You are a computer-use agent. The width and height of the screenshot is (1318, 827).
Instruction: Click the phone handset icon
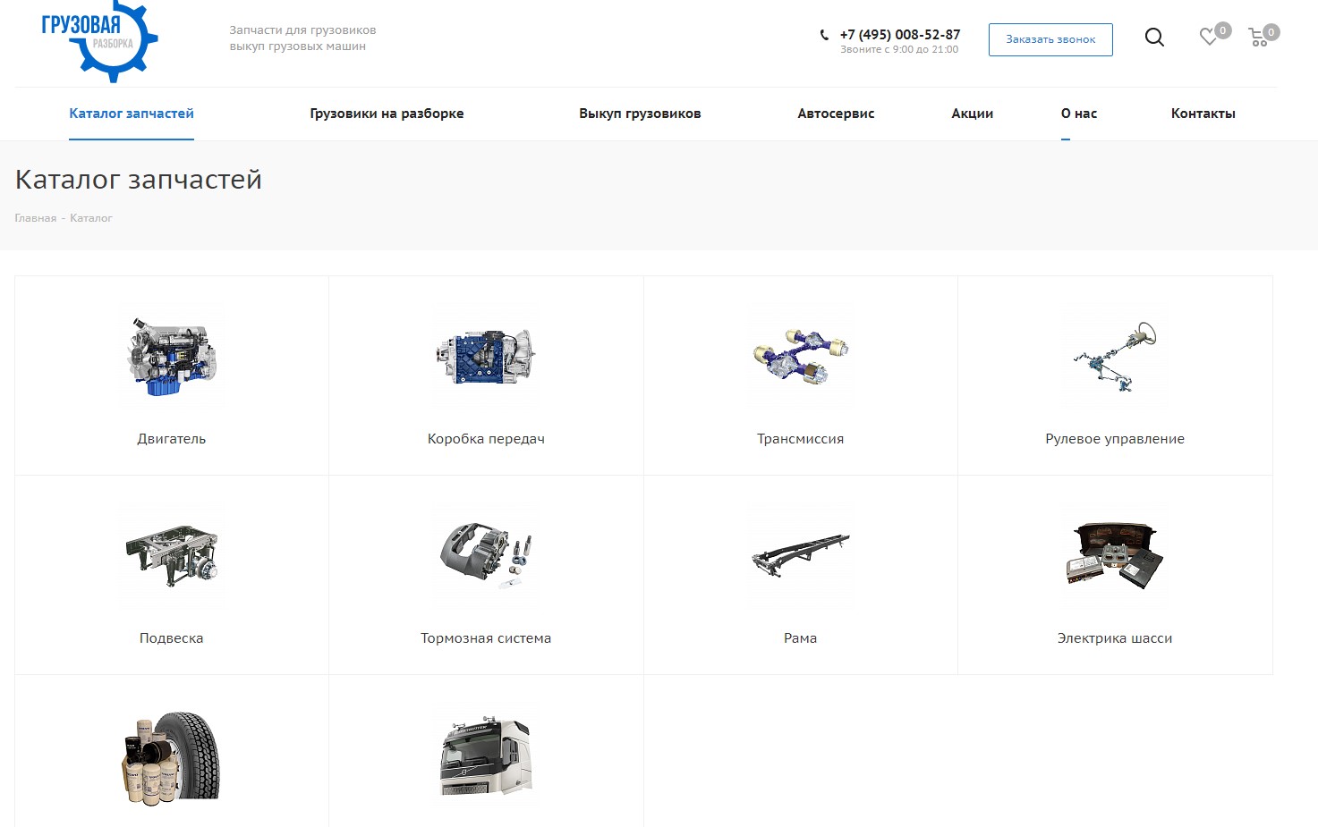pyautogui.click(x=824, y=35)
